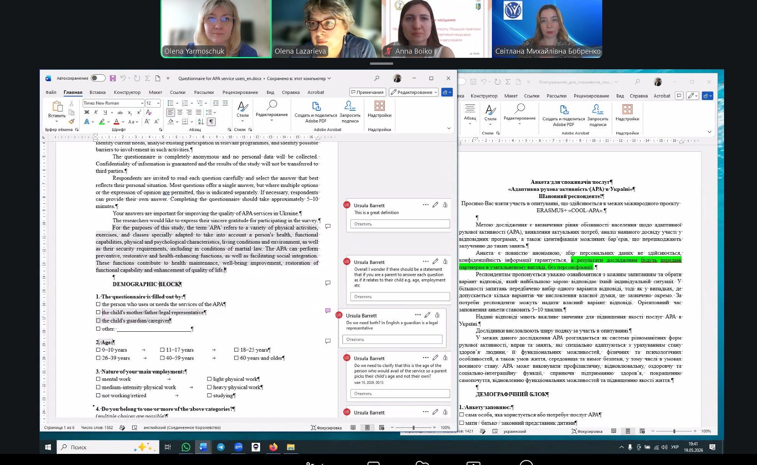The width and height of the screenshot is (757, 465).
Task: Switch to Вставка tab in left Word
Action: [98, 92]
